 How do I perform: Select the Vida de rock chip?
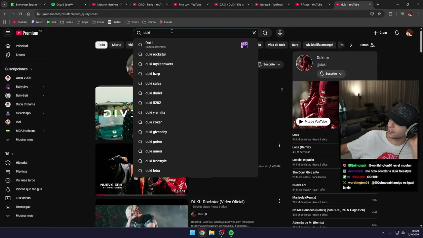coord(276,45)
